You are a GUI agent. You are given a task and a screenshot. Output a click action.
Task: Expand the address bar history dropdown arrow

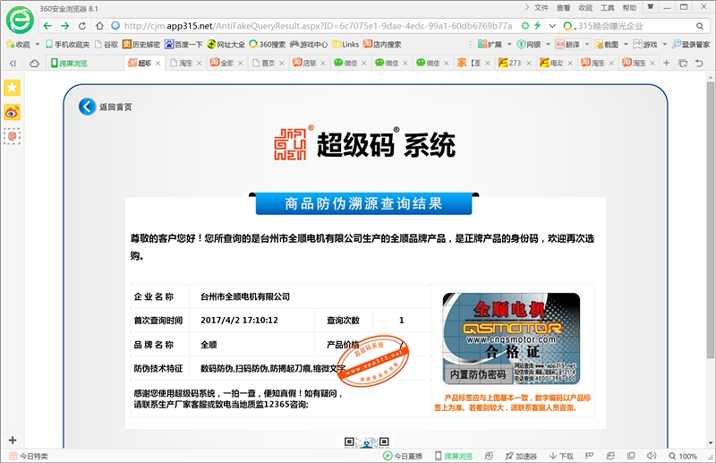(x=552, y=26)
